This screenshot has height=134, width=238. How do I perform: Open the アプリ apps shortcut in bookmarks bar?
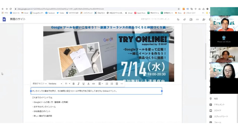click(x=5, y=13)
